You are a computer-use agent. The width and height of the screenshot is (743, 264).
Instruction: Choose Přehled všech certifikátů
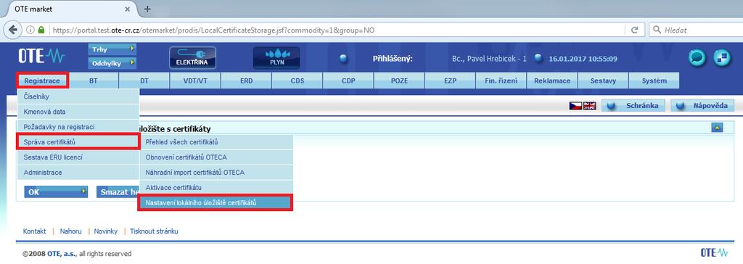point(216,141)
